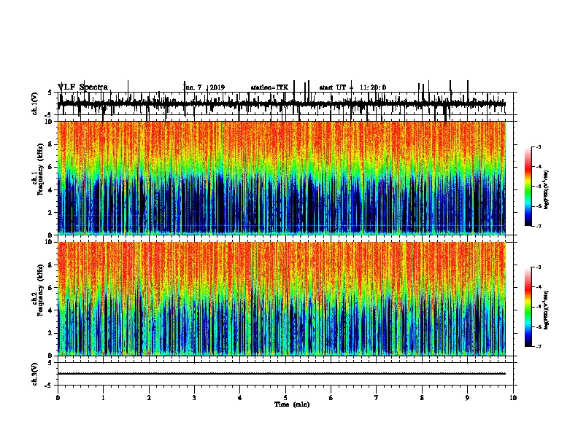Click the ch.1 color bar label log(PSD)
Viewport: 578px width, 446px height.
pos(547,189)
